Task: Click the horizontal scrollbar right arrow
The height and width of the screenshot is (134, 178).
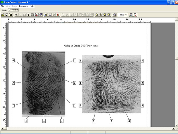Action: tap(173, 128)
